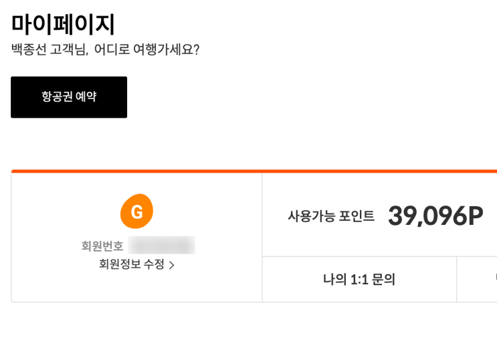Click the black 항공권 예약 button
Image resolution: width=497 pixels, height=350 pixels.
(69, 97)
